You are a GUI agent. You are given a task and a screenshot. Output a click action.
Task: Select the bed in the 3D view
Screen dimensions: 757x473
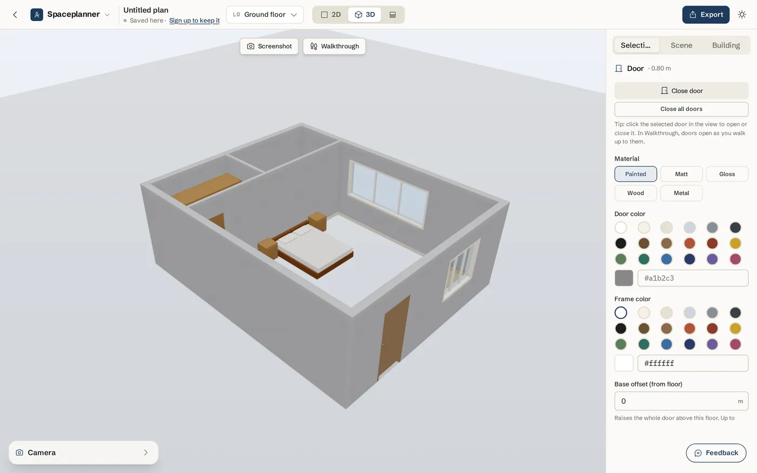tap(315, 250)
